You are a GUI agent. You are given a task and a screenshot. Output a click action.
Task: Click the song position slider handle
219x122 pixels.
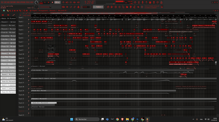click(x=50, y=7)
